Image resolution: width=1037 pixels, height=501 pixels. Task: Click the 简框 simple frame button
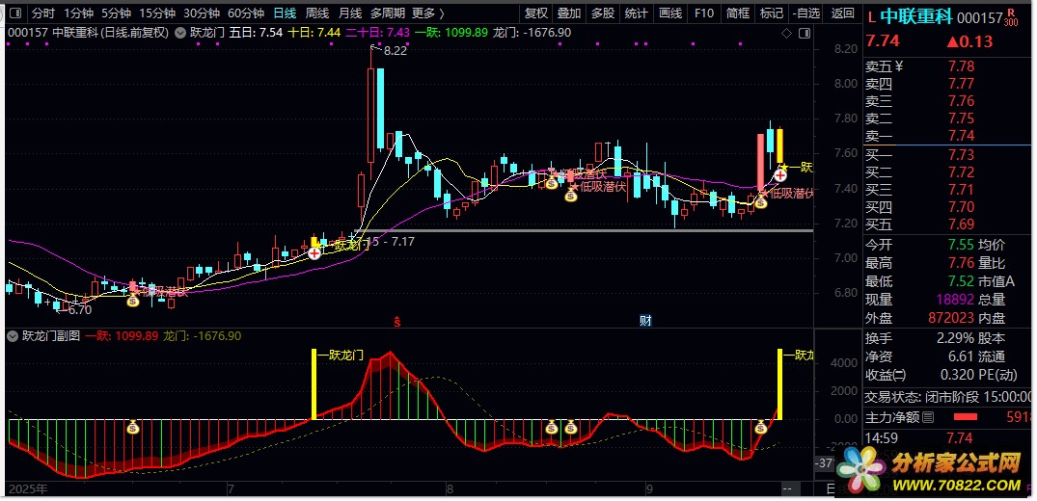738,13
